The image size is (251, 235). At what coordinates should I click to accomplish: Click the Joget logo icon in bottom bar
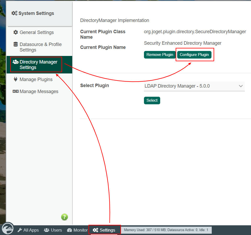(x=8, y=228)
